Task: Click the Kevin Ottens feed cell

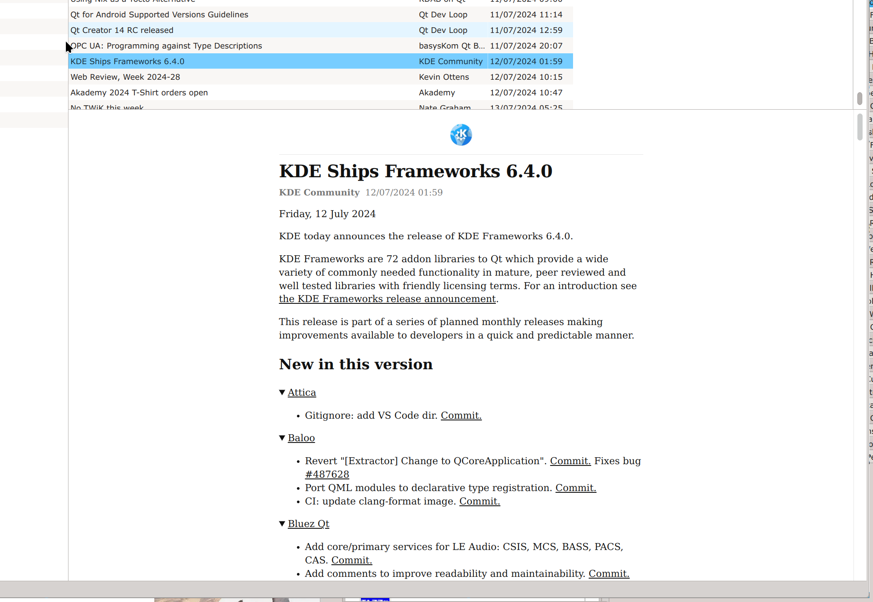Action: point(452,77)
